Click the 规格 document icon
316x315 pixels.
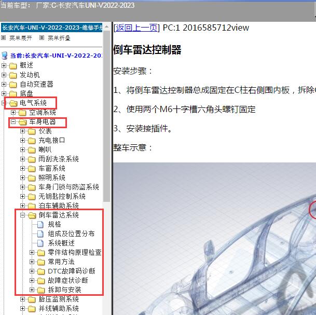[40, 225]
